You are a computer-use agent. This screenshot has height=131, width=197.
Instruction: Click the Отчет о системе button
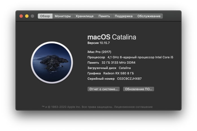104,89
